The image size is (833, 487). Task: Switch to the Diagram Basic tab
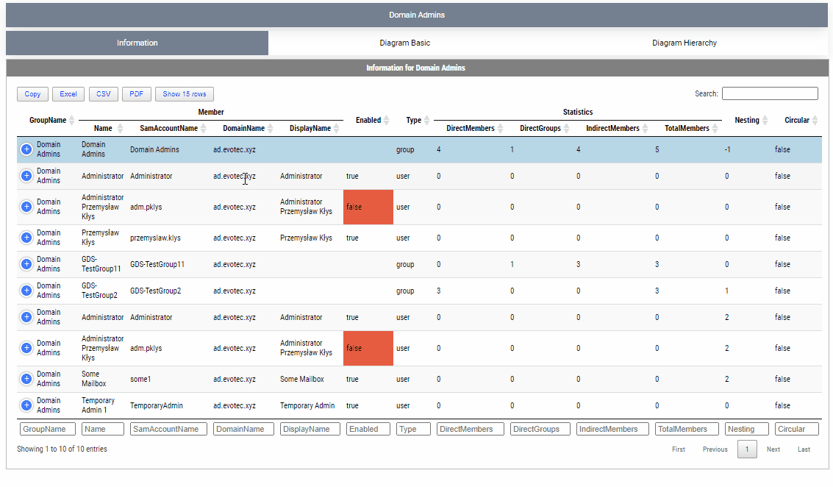click(404, 43)
